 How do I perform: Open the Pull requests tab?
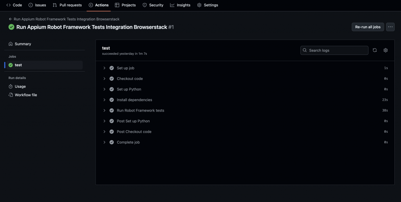pos(67,5)
